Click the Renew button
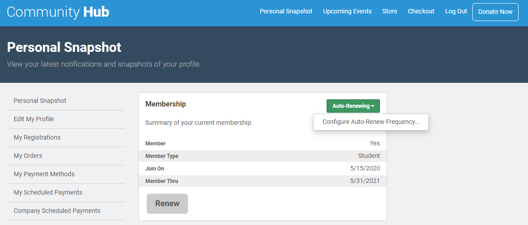Viewport: 528px width, 225px height. (x=167, y=204)
